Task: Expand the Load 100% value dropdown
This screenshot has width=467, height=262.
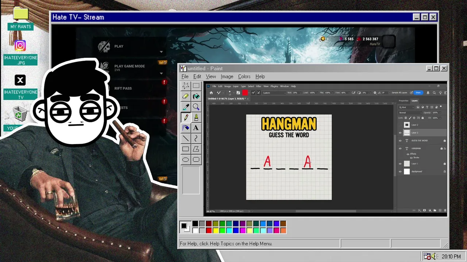Action: [317, 93]
